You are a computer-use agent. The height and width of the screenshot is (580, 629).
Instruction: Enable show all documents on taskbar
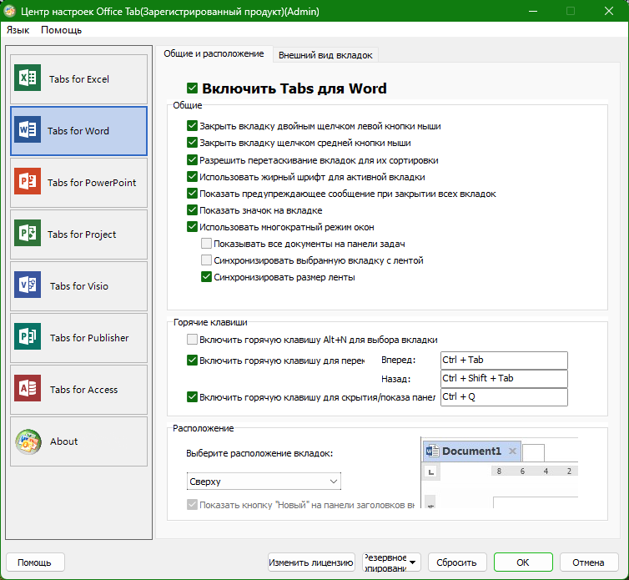point(206,244)
